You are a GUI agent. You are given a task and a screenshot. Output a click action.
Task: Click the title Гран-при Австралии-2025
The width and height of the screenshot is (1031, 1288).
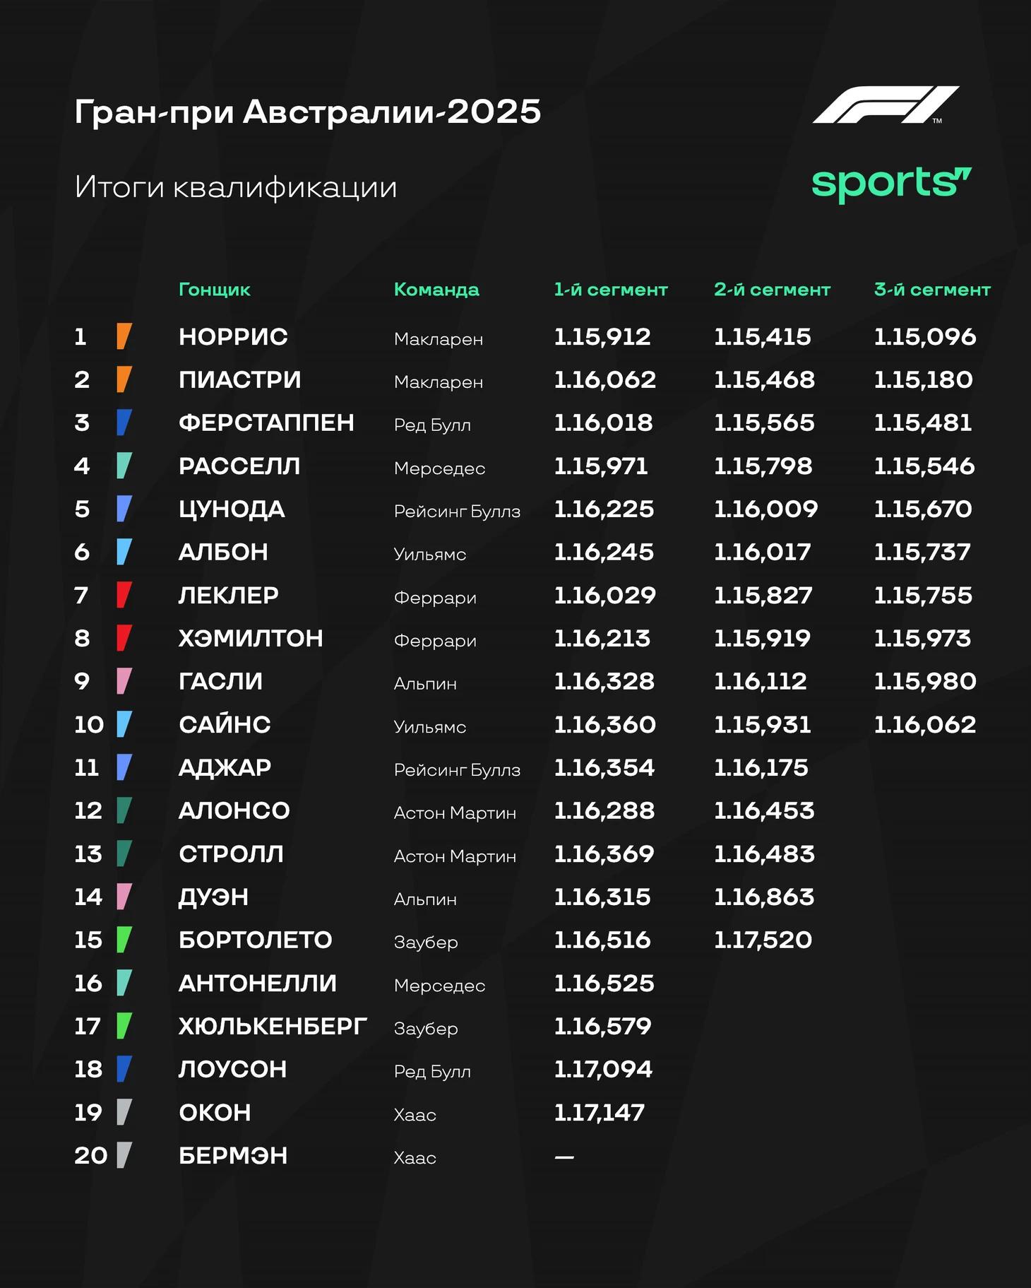(308, 112)
